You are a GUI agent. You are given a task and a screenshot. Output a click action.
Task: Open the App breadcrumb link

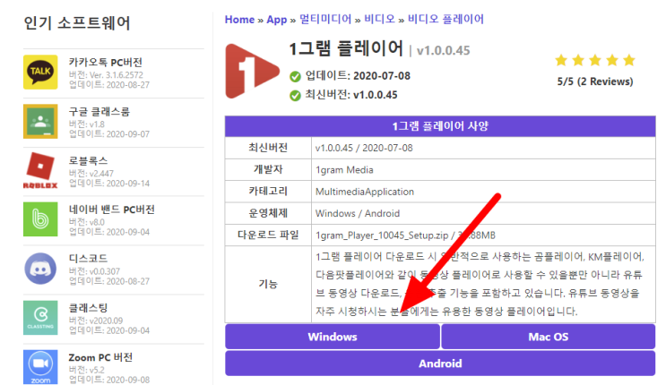[x=276, y=20]
